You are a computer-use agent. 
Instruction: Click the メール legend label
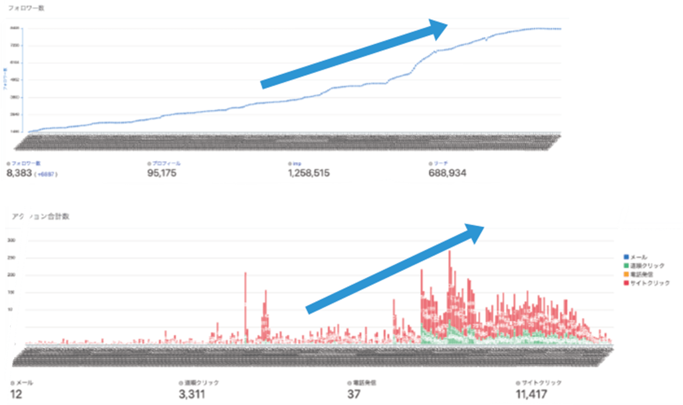tap(639, 257)
